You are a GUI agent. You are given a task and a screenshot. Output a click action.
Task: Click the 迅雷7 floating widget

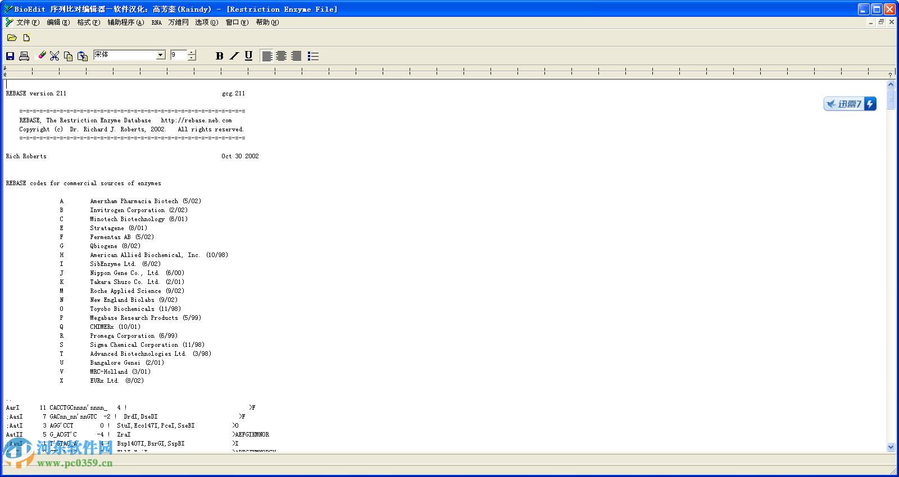tap(850, 104)
